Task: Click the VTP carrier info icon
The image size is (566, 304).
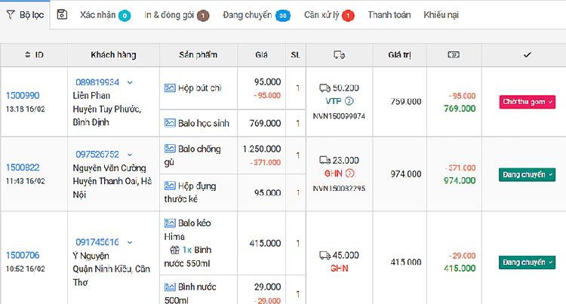Action: pyautogui.click(x=349, y=101)
